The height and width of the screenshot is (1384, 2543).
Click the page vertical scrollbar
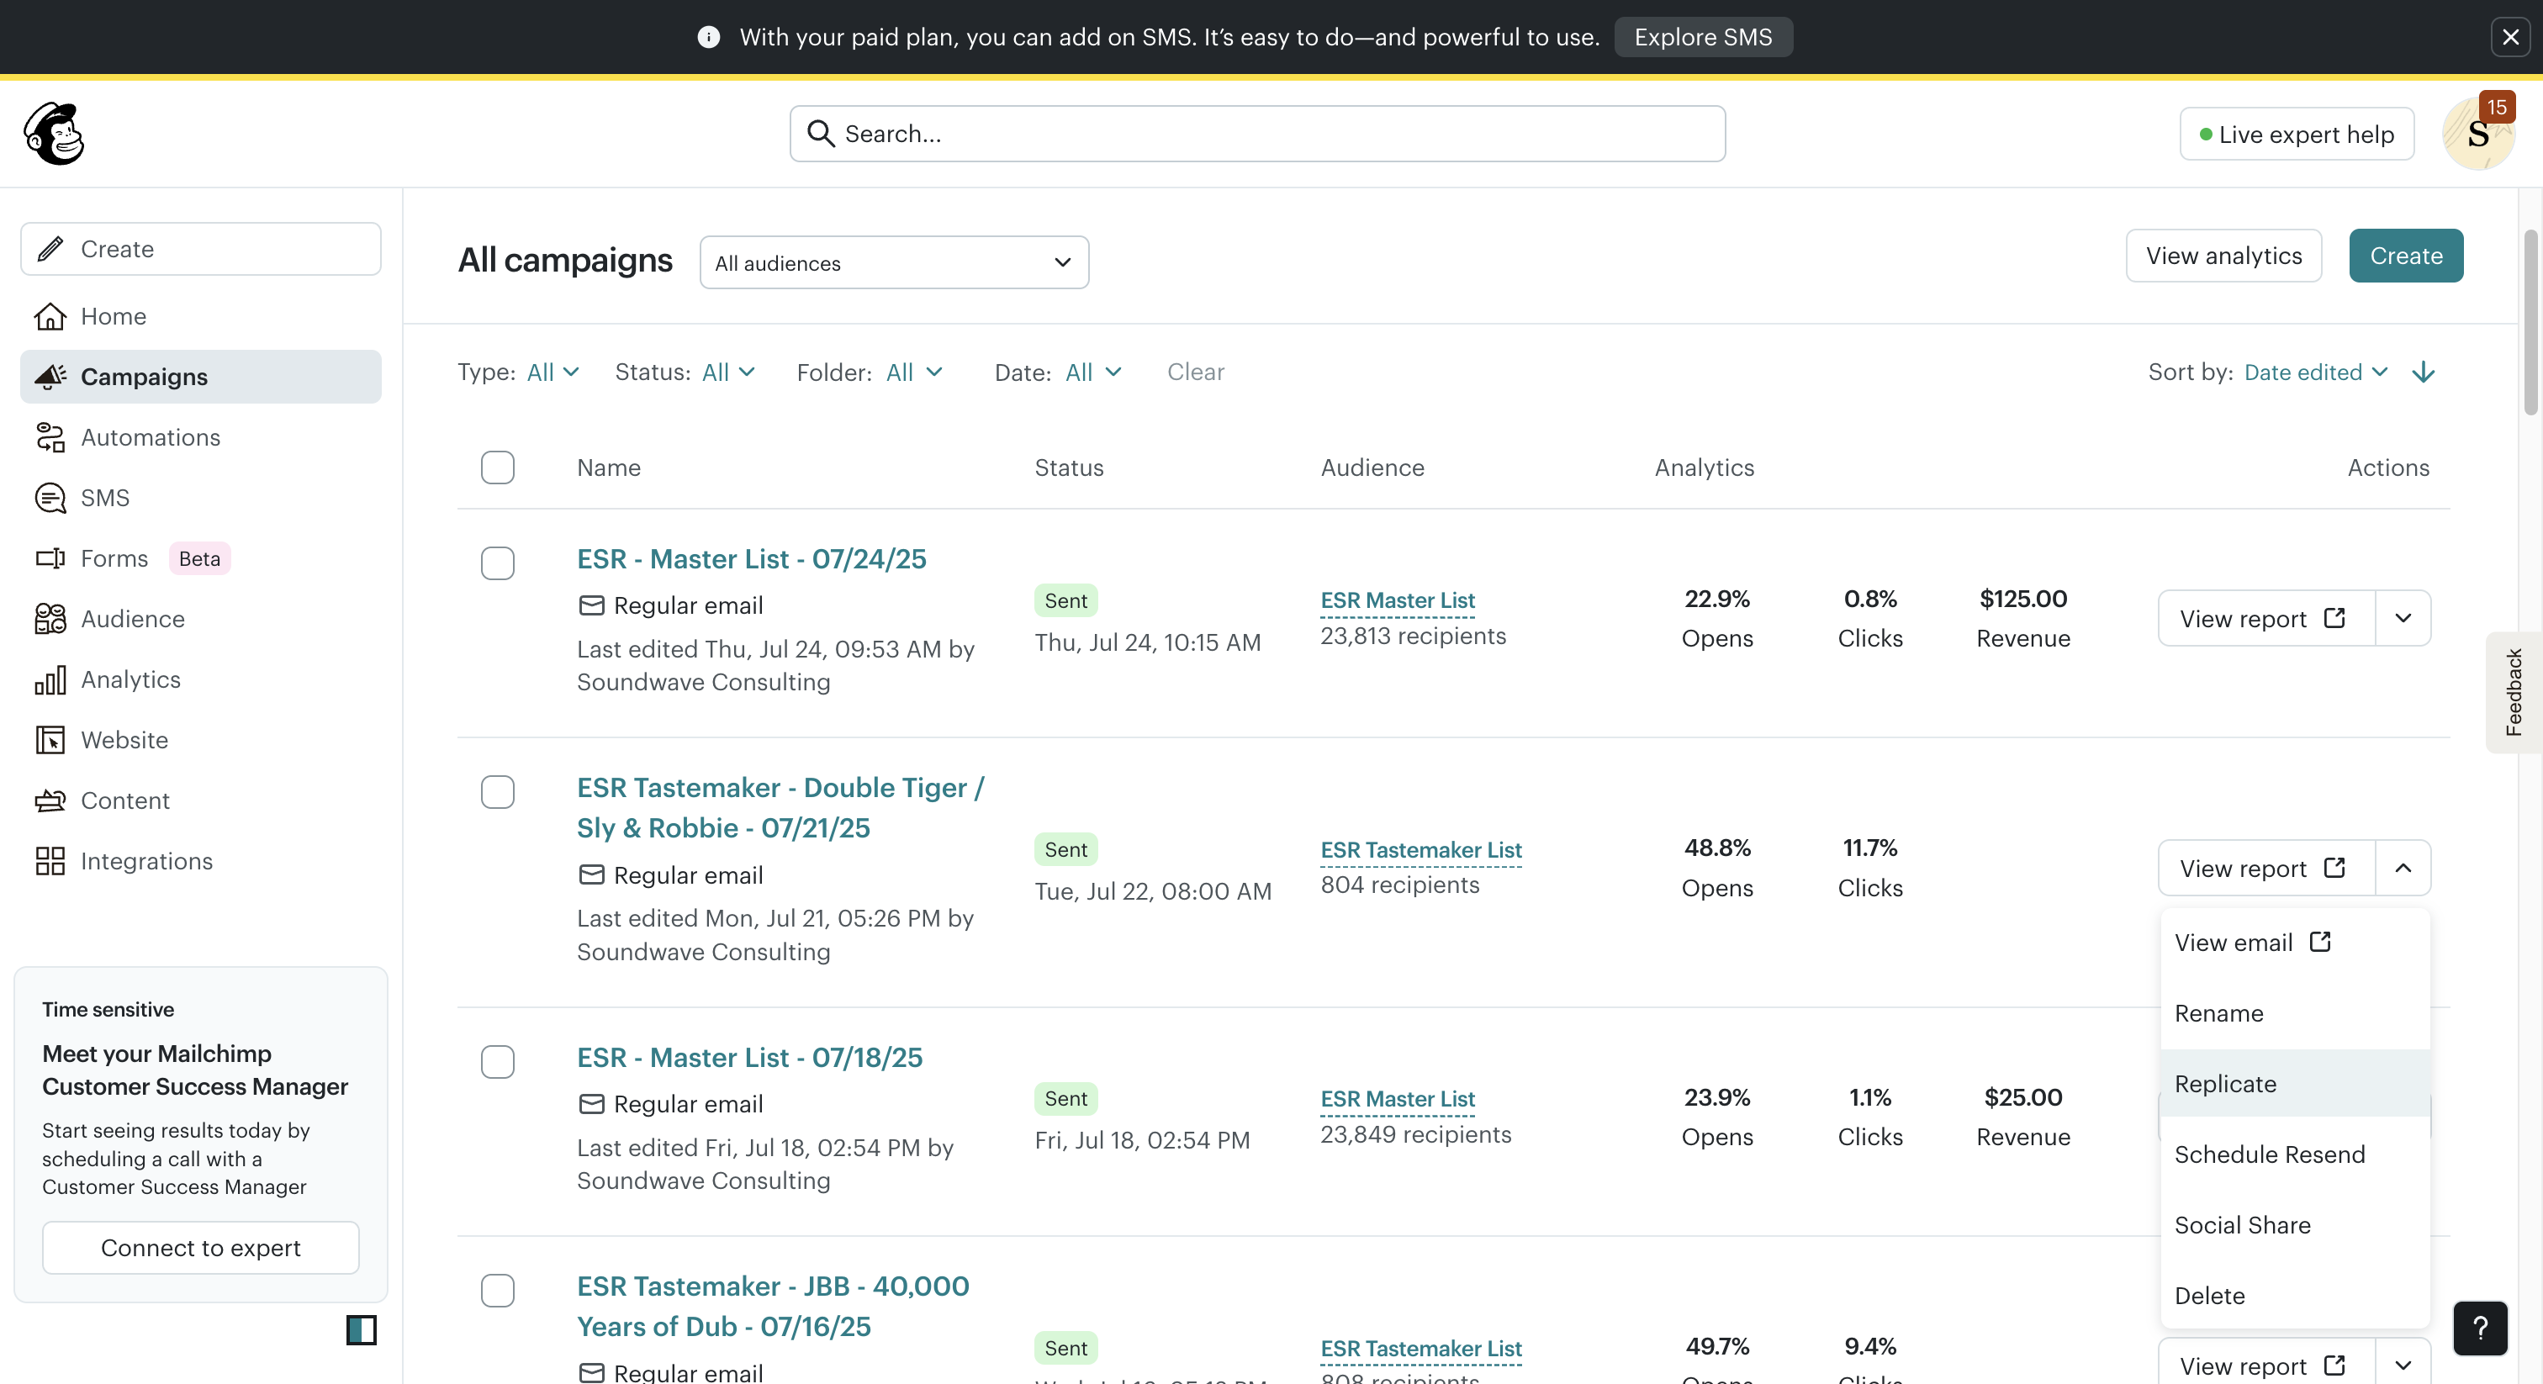(x=2530, y=322)
